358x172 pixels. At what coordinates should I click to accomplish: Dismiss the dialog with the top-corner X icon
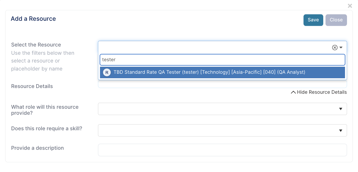[350, 6]
